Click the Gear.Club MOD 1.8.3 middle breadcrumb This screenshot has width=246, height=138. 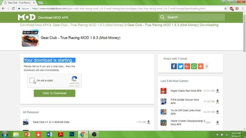(x=88, y=25)
